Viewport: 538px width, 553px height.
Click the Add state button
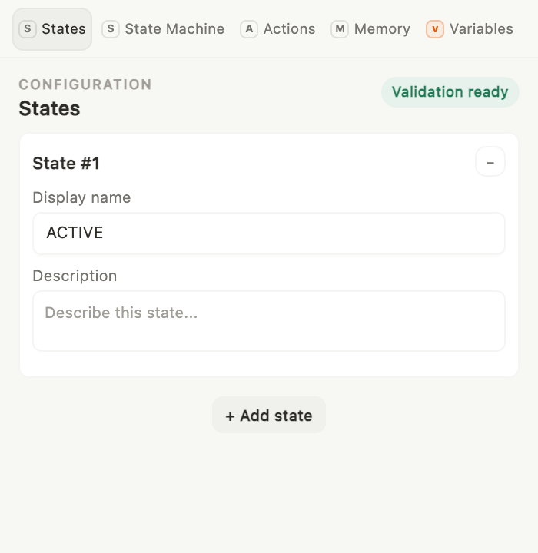(x=269, y=415)
